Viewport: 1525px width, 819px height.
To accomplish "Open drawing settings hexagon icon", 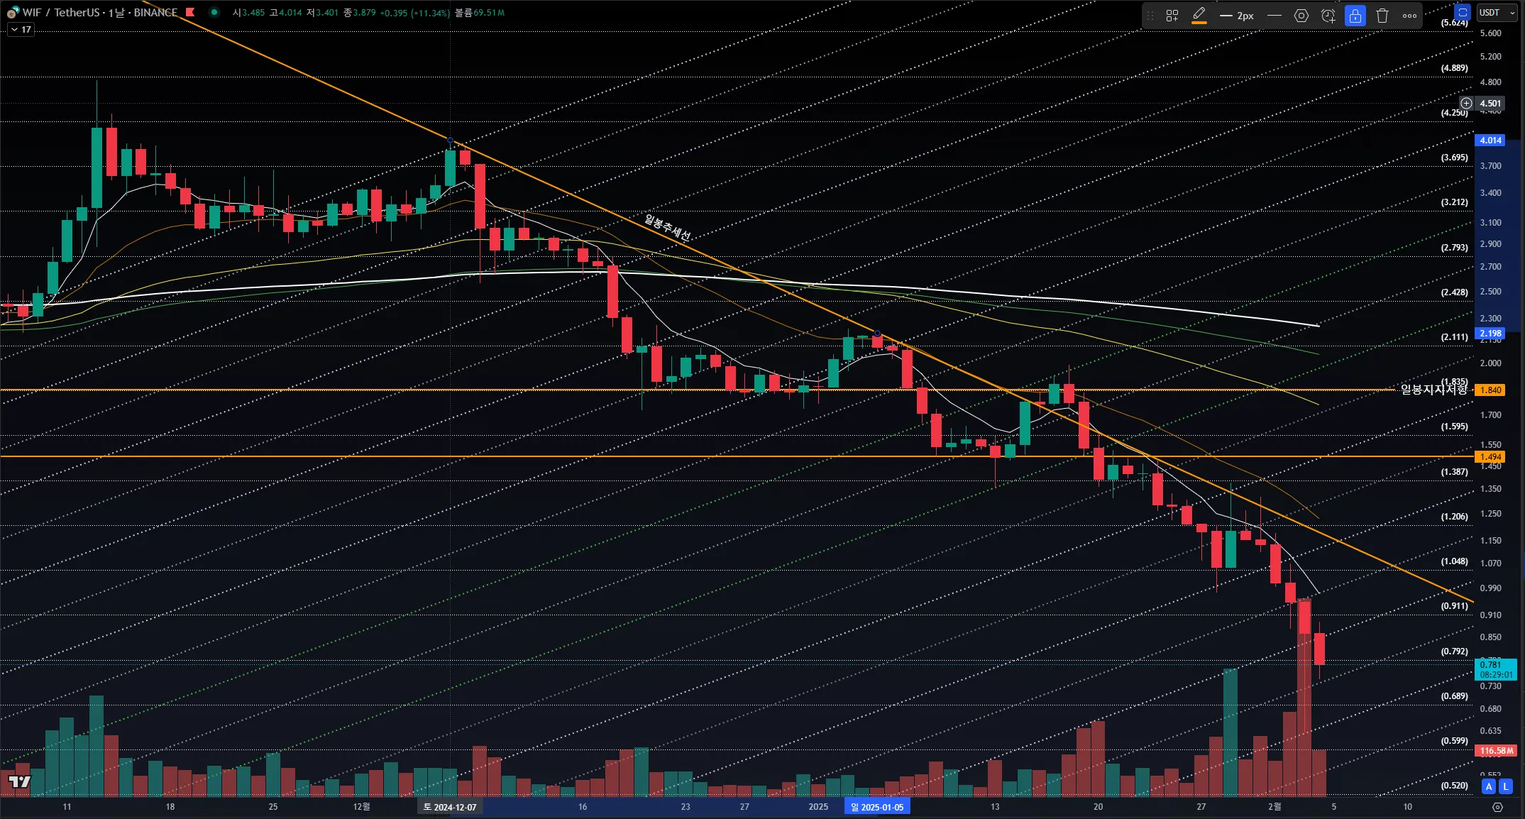I will coord(1301,16).
